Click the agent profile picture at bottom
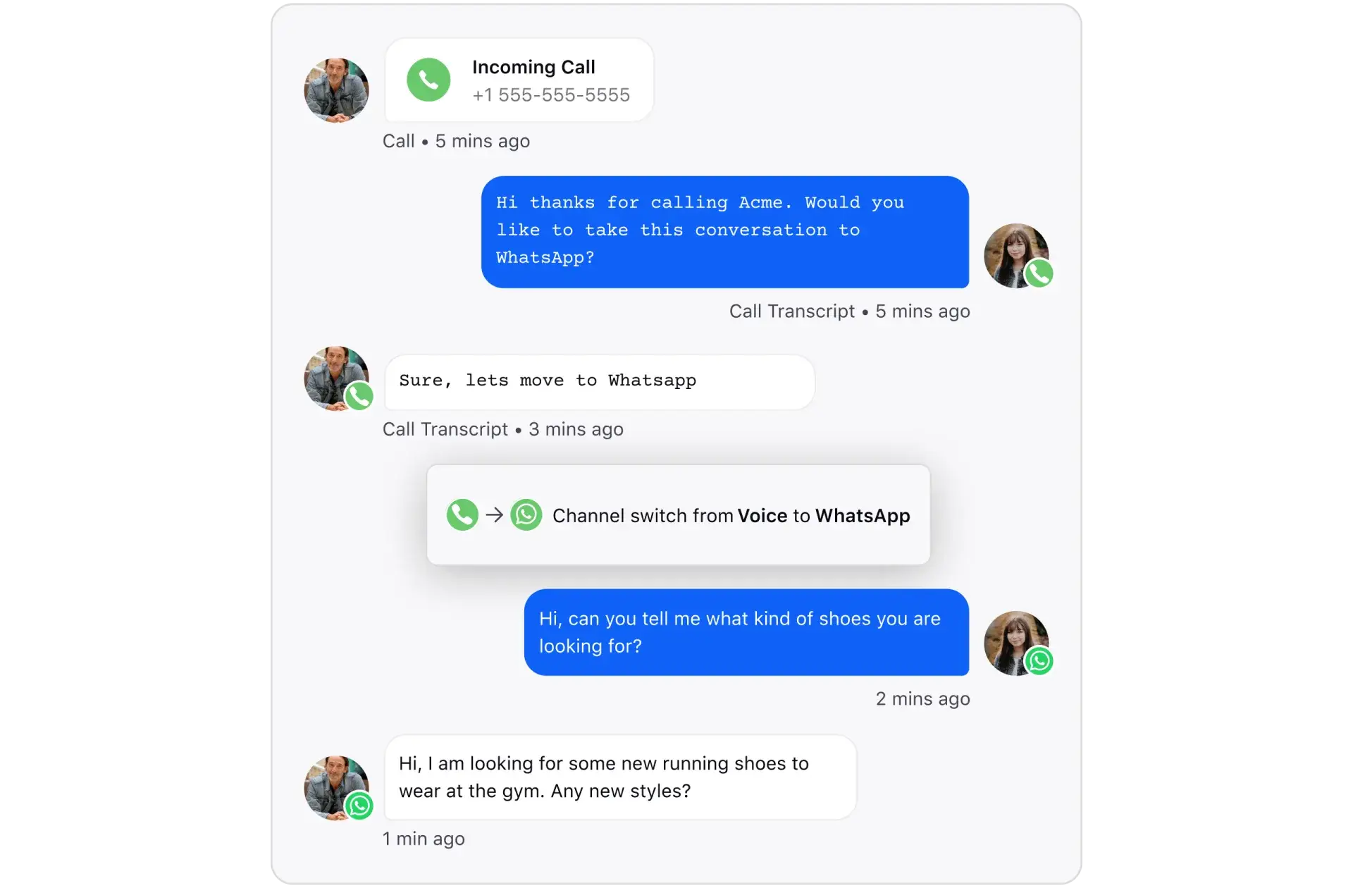 tap(1018, 642)
